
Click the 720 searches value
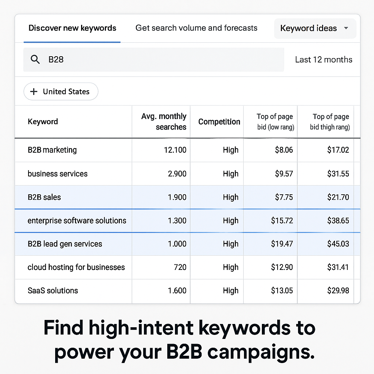pos(180,267)
